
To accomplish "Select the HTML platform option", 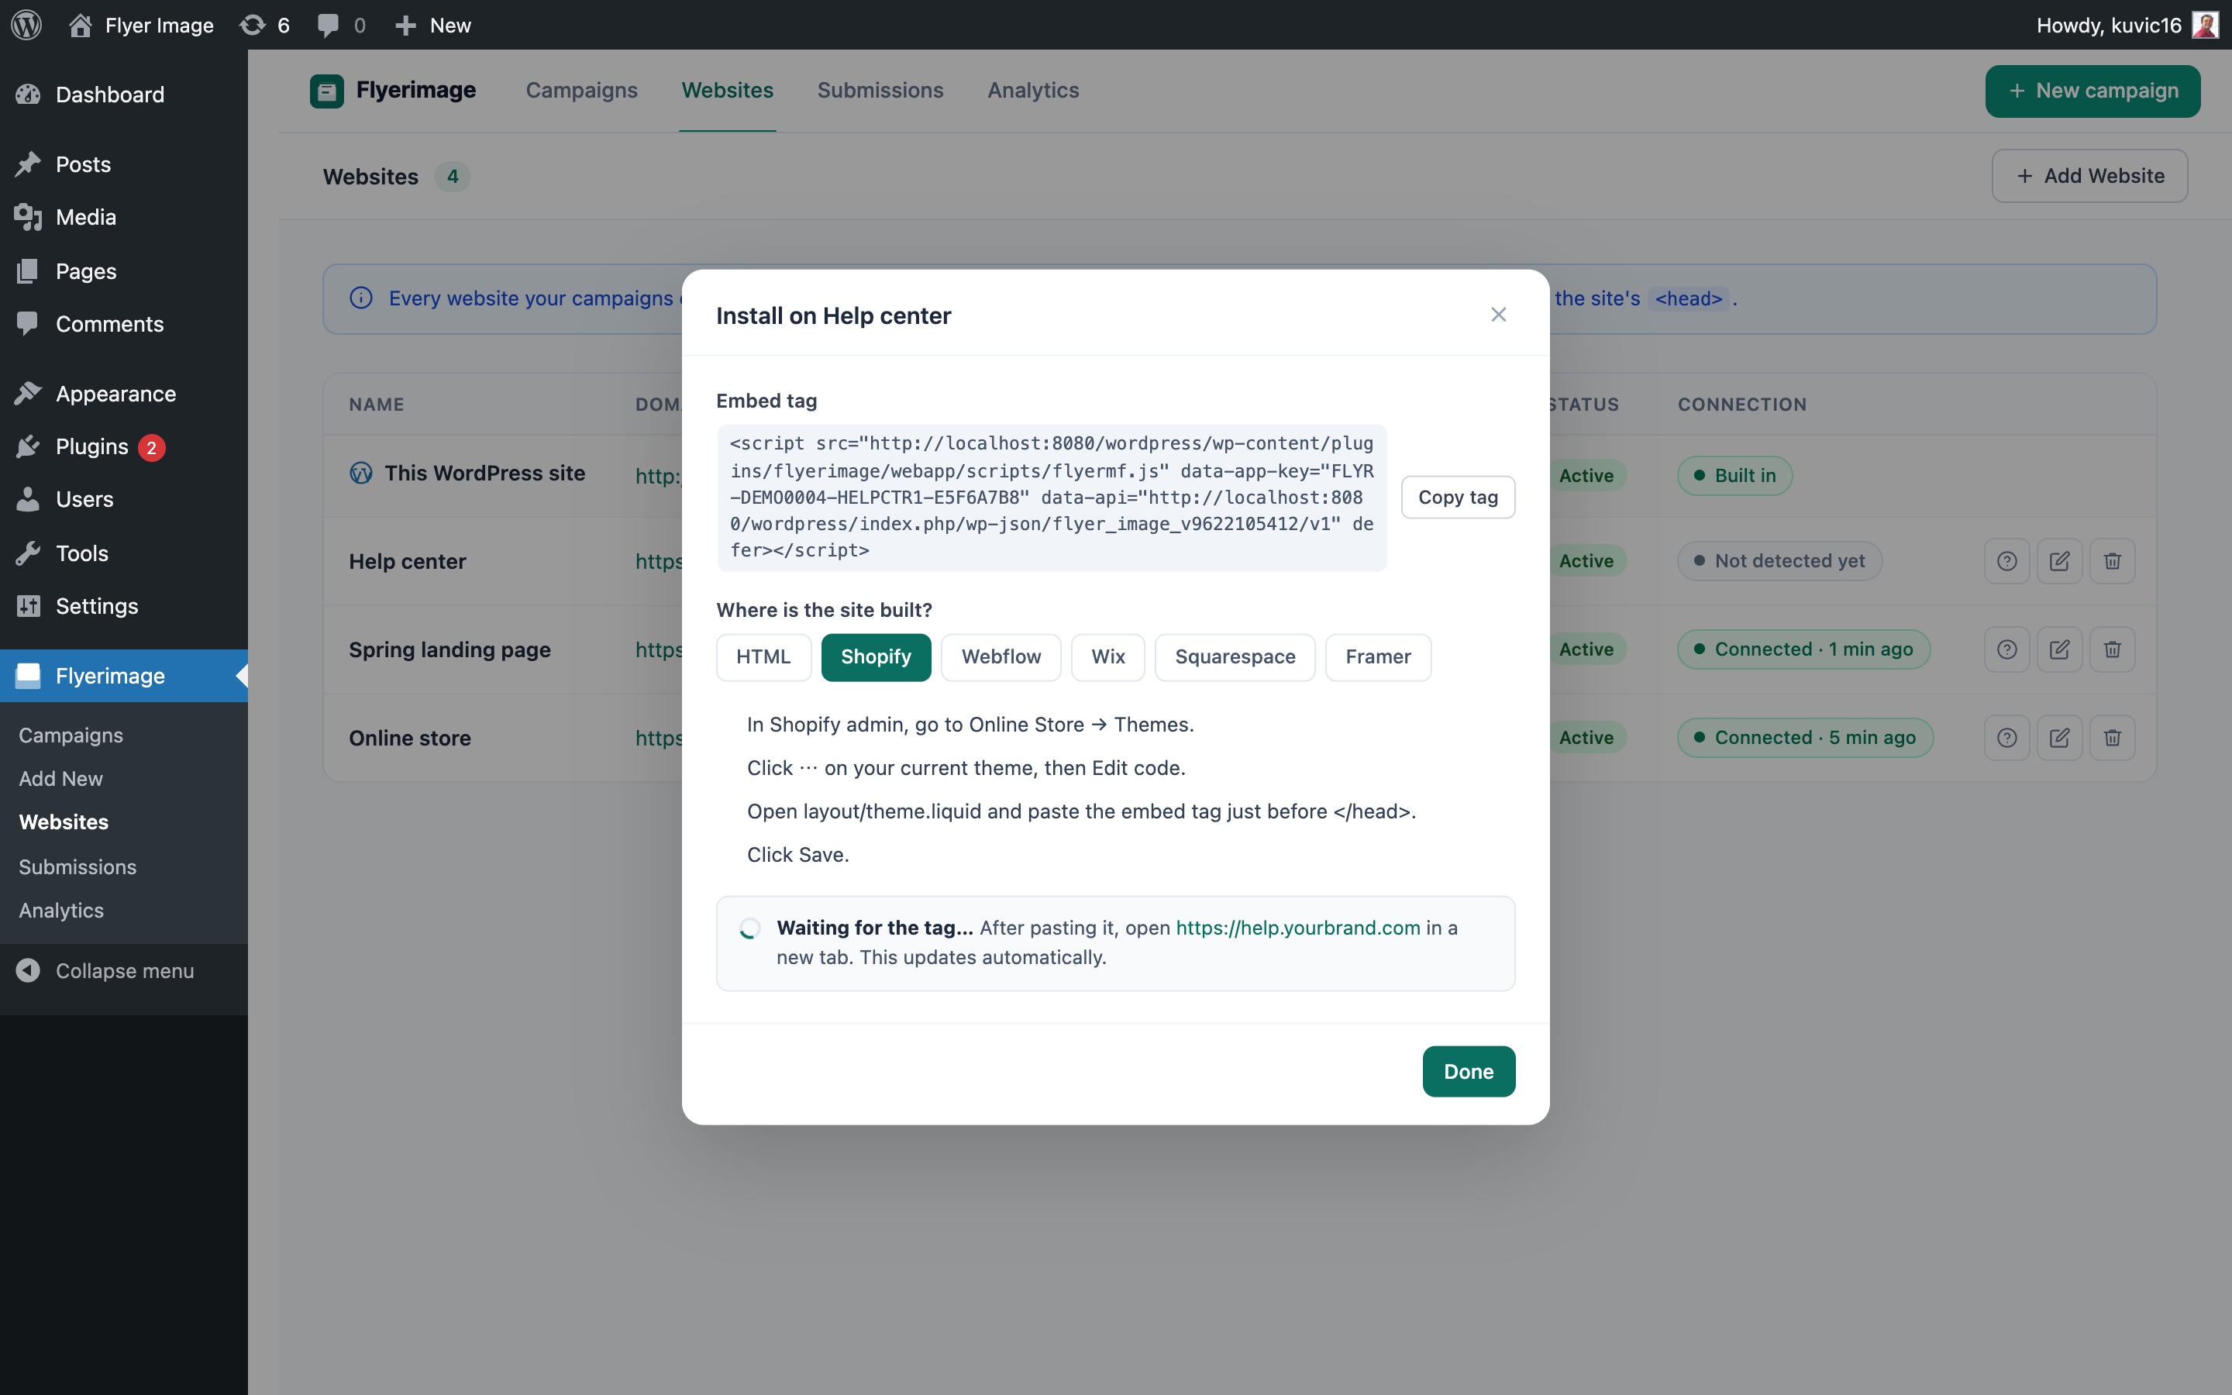I will pos(763,657).
